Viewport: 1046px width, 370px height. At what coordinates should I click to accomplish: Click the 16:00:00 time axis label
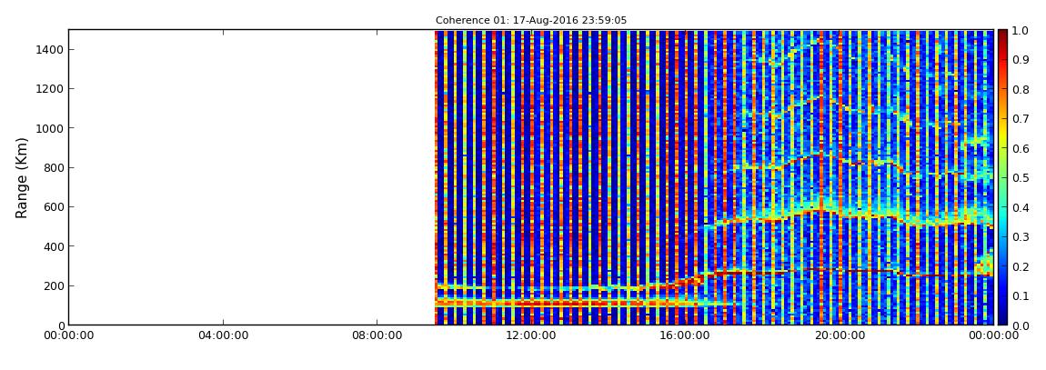coord(687,336)
